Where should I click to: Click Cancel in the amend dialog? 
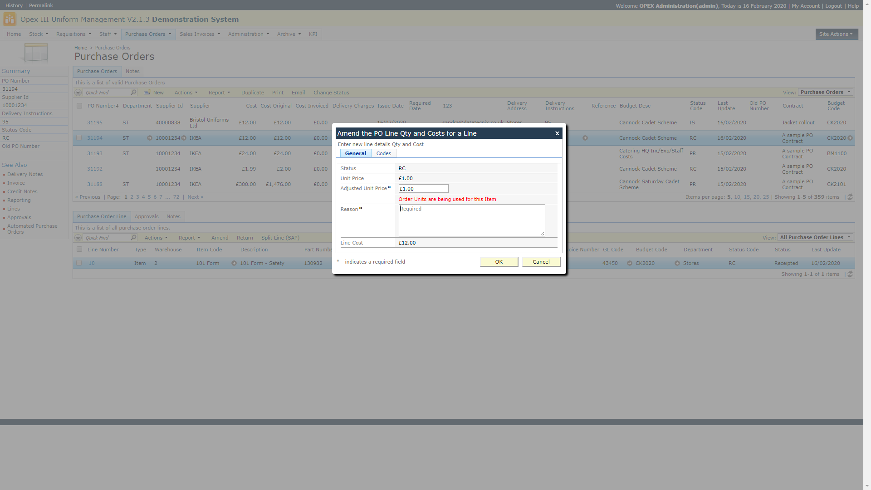[541, 262]
